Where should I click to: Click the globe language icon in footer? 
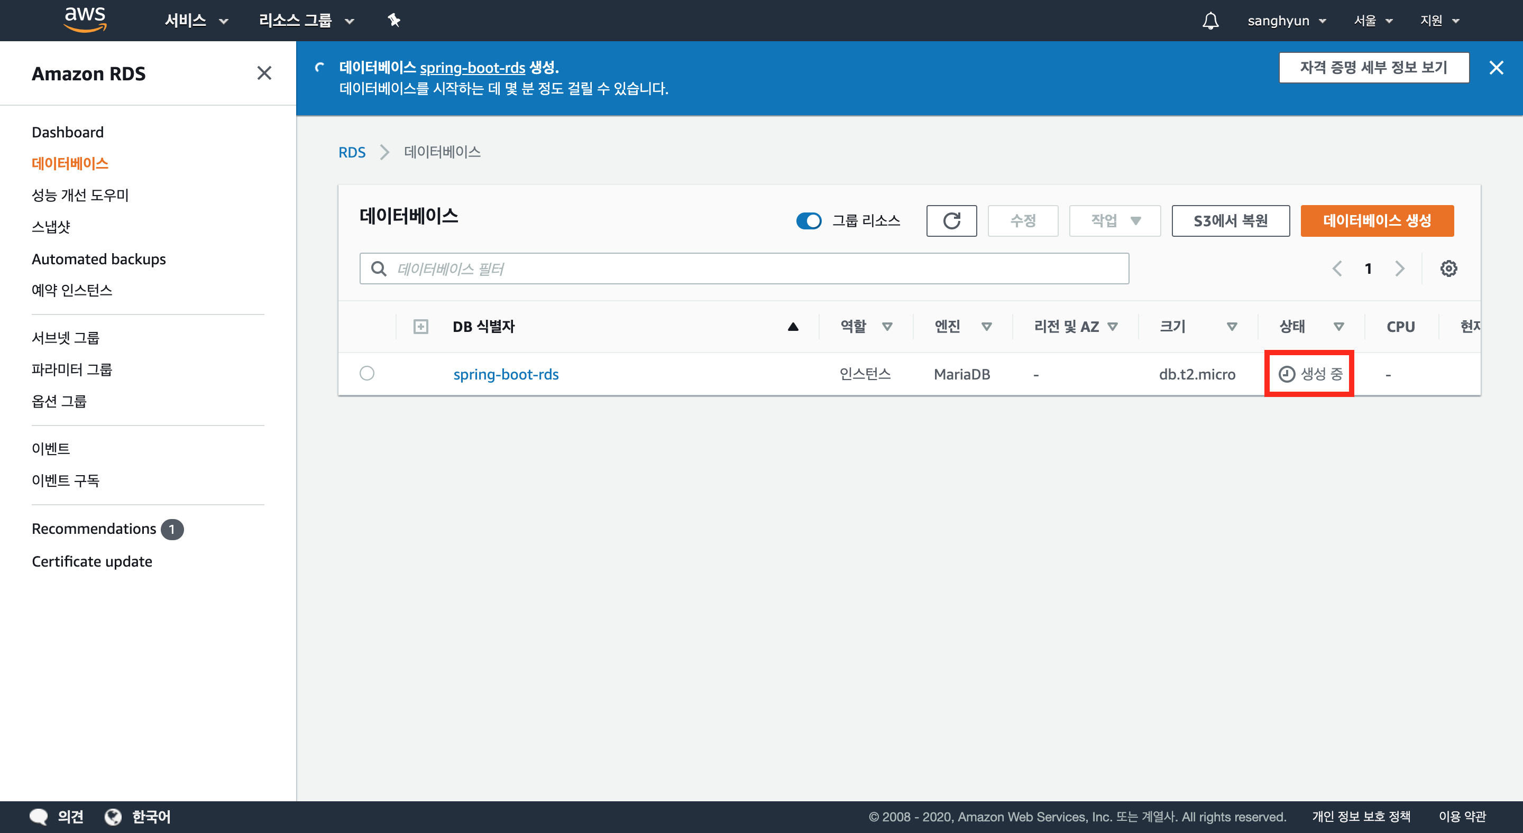pos(113,817)
